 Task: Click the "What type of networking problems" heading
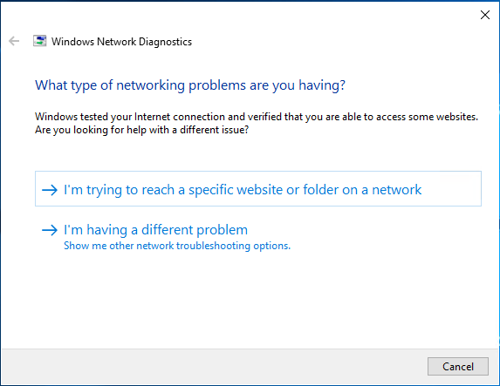(x=190, y=85)
